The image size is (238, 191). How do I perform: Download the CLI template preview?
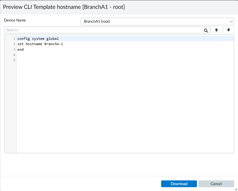tap(179, 184)
